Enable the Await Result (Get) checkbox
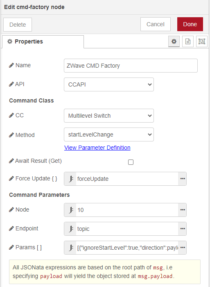 (x=131, y=162)
